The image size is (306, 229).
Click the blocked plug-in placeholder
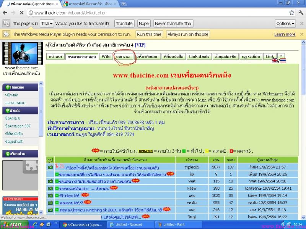point(20,175)
